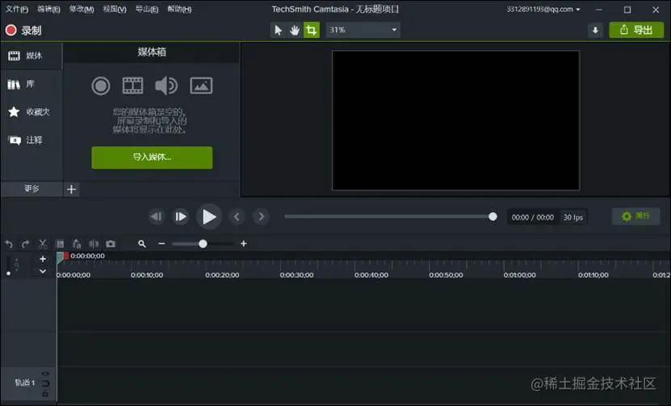The height and width of the screenshot is (406, 671).
Task: Open the 文件(F) menu
Action: pos(17,9)
